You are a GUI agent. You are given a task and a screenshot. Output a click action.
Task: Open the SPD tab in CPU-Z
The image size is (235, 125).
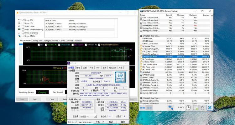[x=98, y=68]
